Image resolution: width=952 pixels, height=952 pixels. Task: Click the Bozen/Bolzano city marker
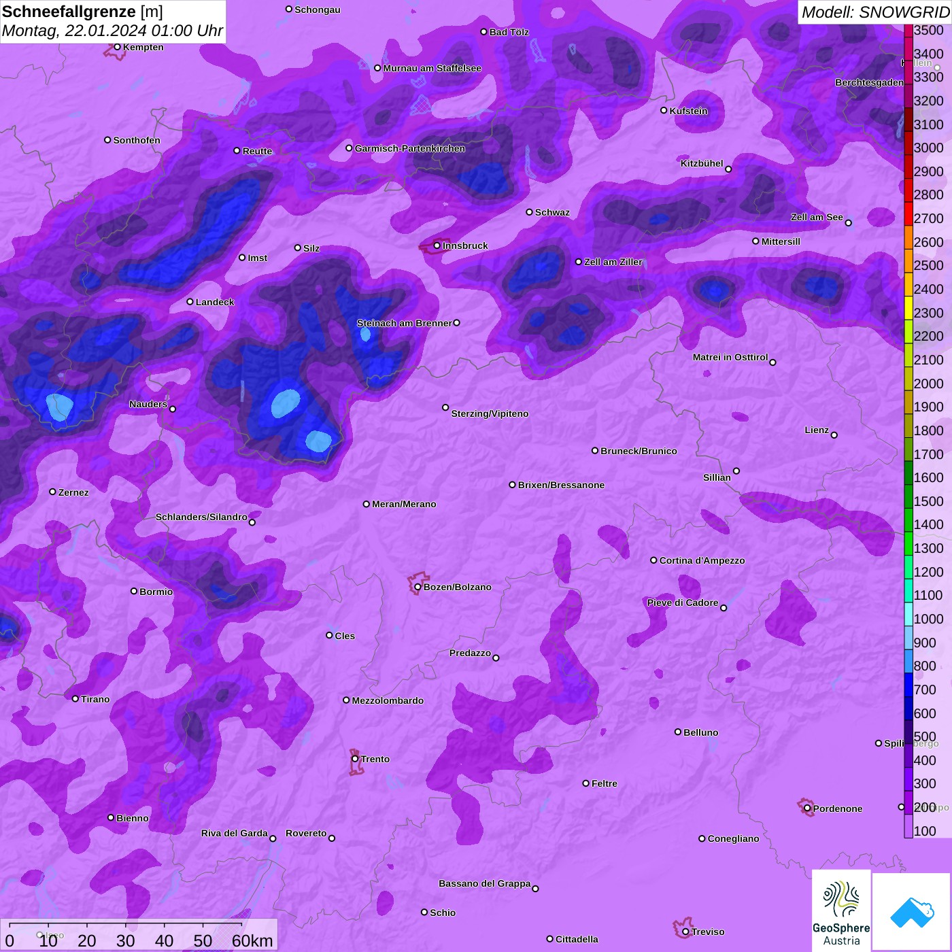(x=418, y=587)
